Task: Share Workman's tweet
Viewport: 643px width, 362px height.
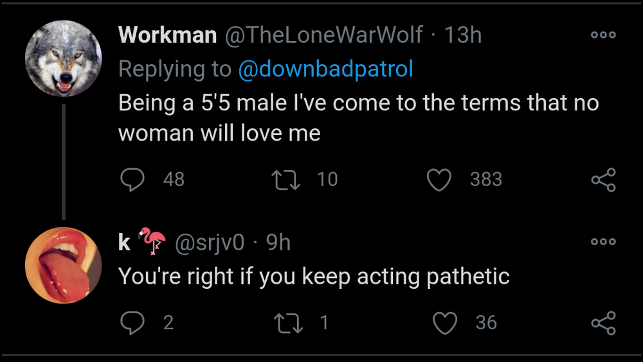Action: (603, 180)
